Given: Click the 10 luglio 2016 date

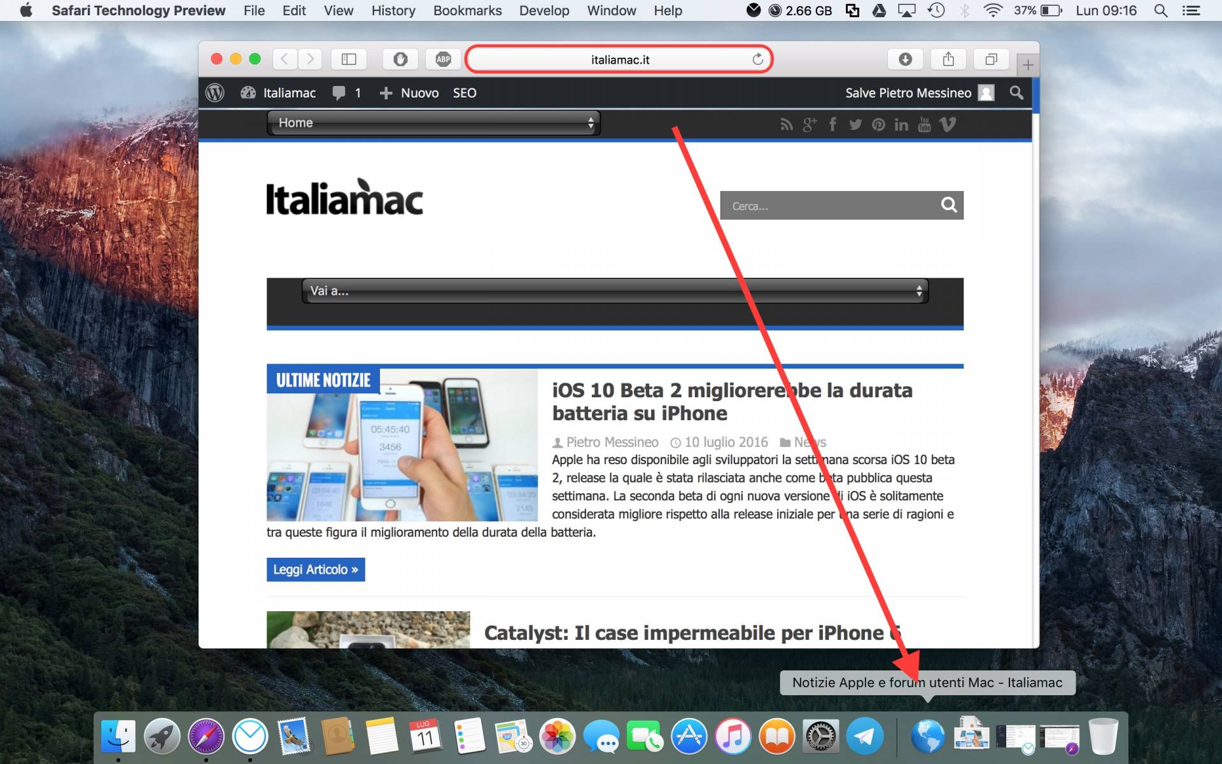Looking at the screenshot, I should [726, 442].
